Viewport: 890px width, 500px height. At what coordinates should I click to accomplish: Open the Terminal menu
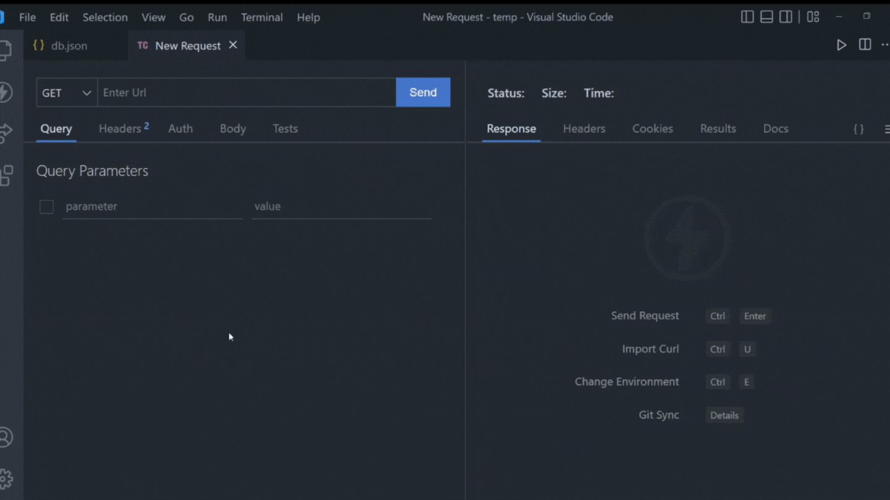262,17
